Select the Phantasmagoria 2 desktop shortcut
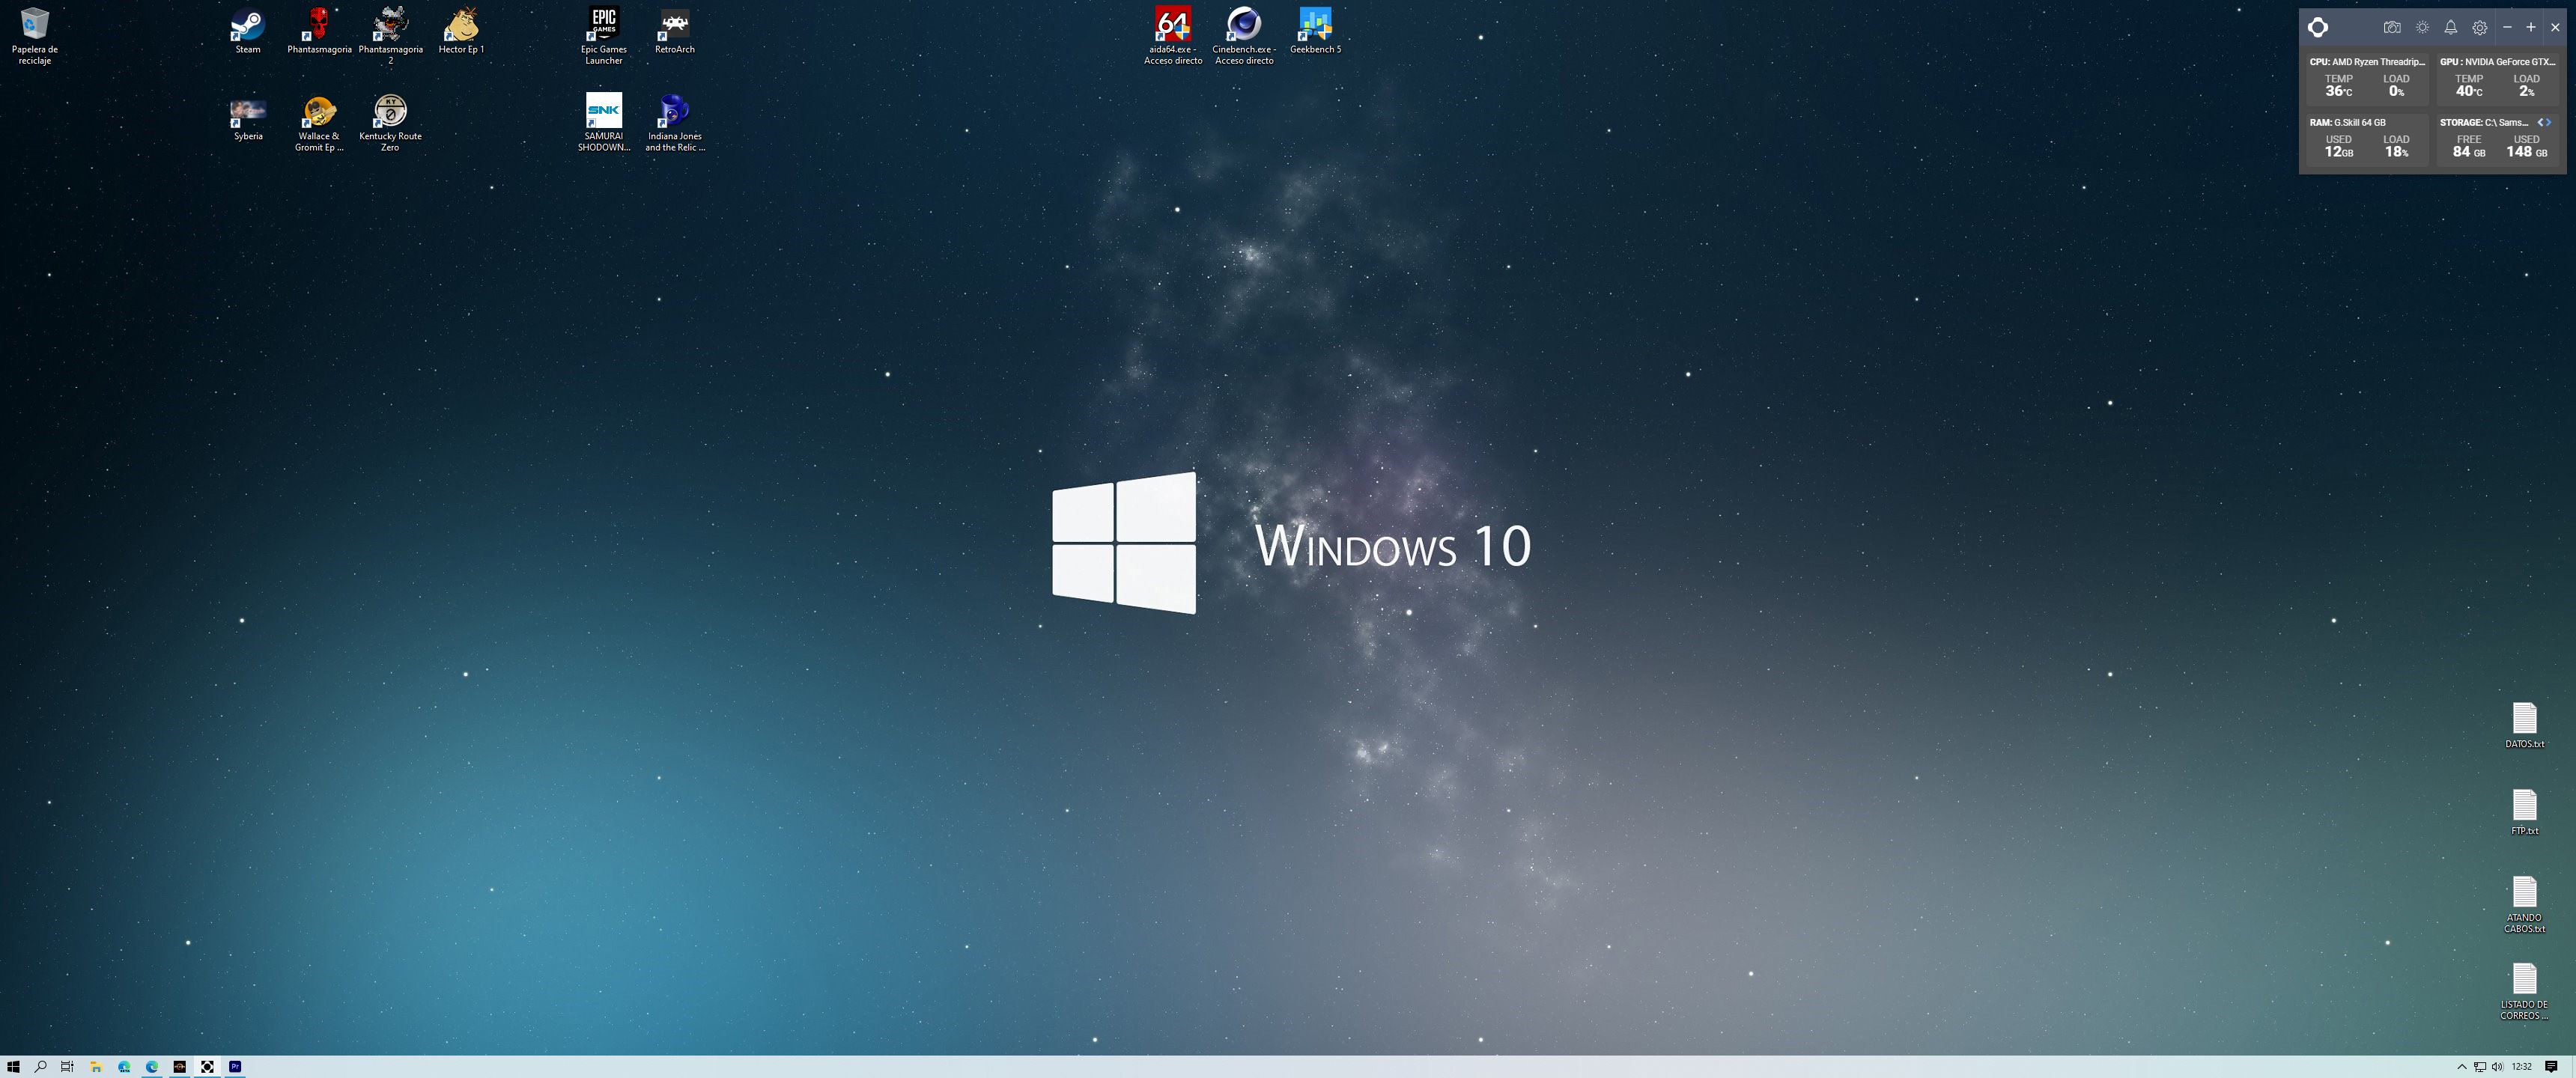 pos(390,36)
